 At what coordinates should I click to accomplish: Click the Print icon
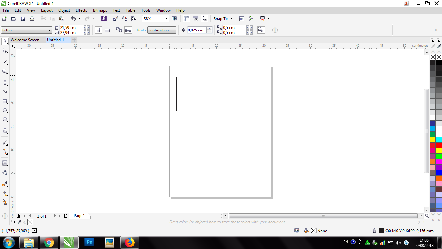click(32, 19)
